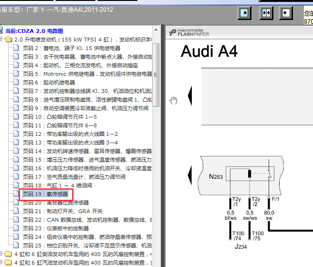Viewport: 313px width, 267px height.
Task: Click folder icon of 柴油发动机 400 瓦风扇
Action: [9, 254]
